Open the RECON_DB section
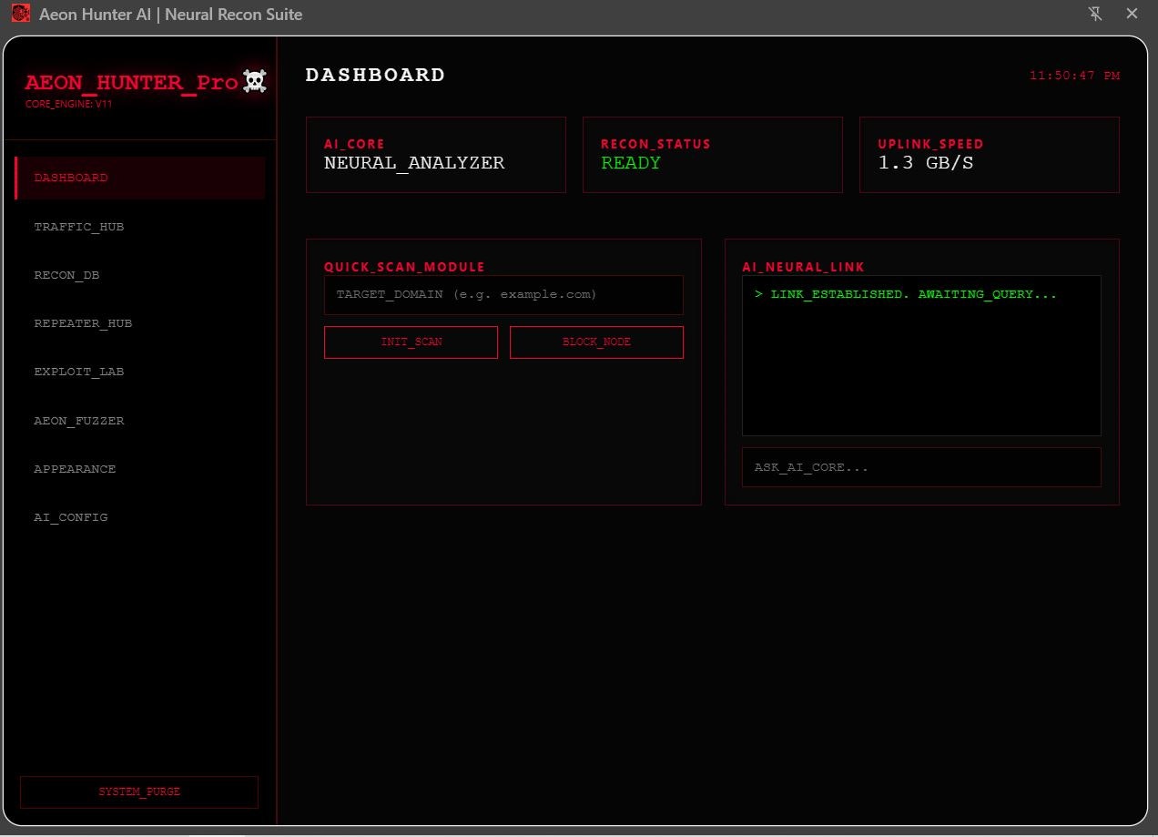 pyautogui.click(x=140, y=275)
